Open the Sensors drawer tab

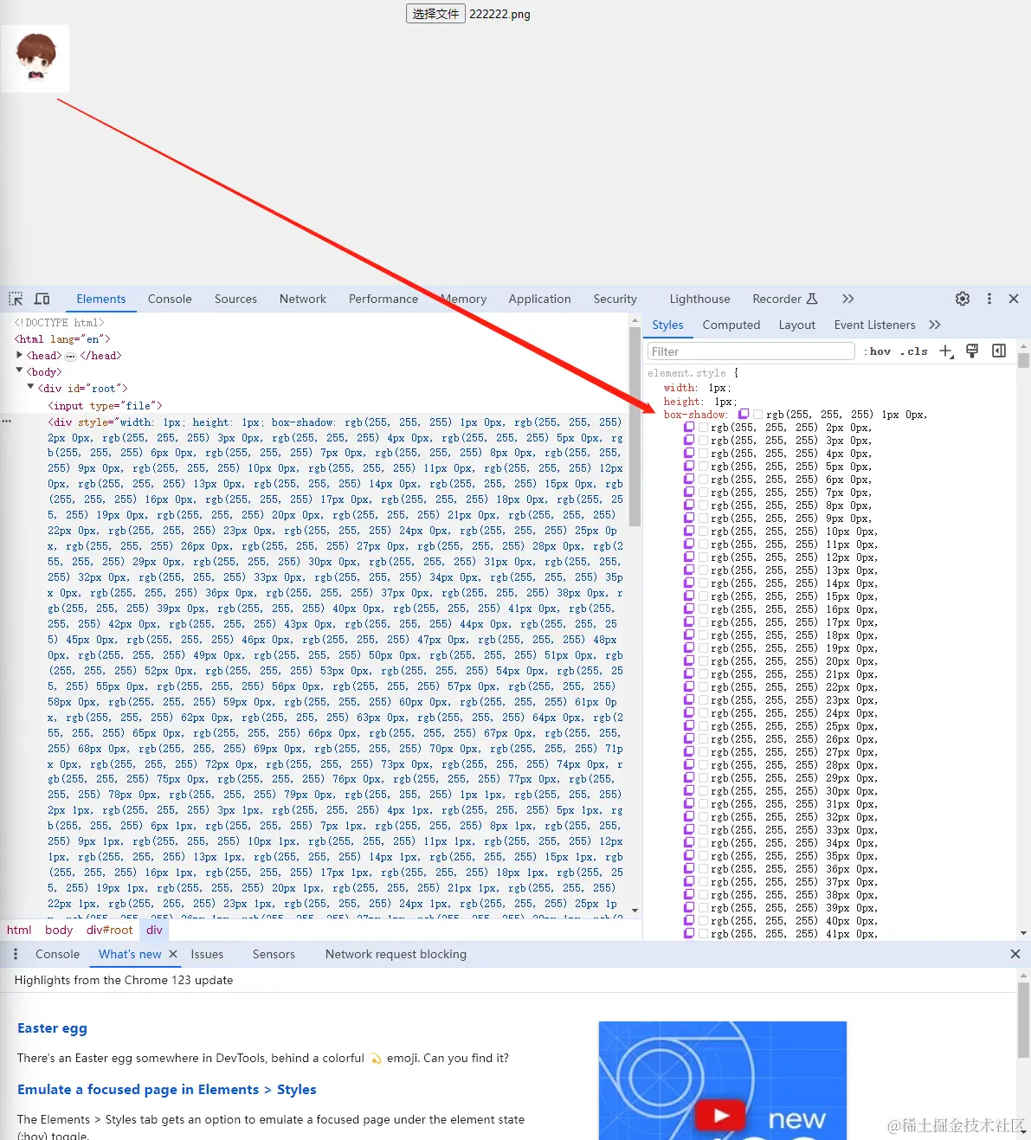(274, 954)
